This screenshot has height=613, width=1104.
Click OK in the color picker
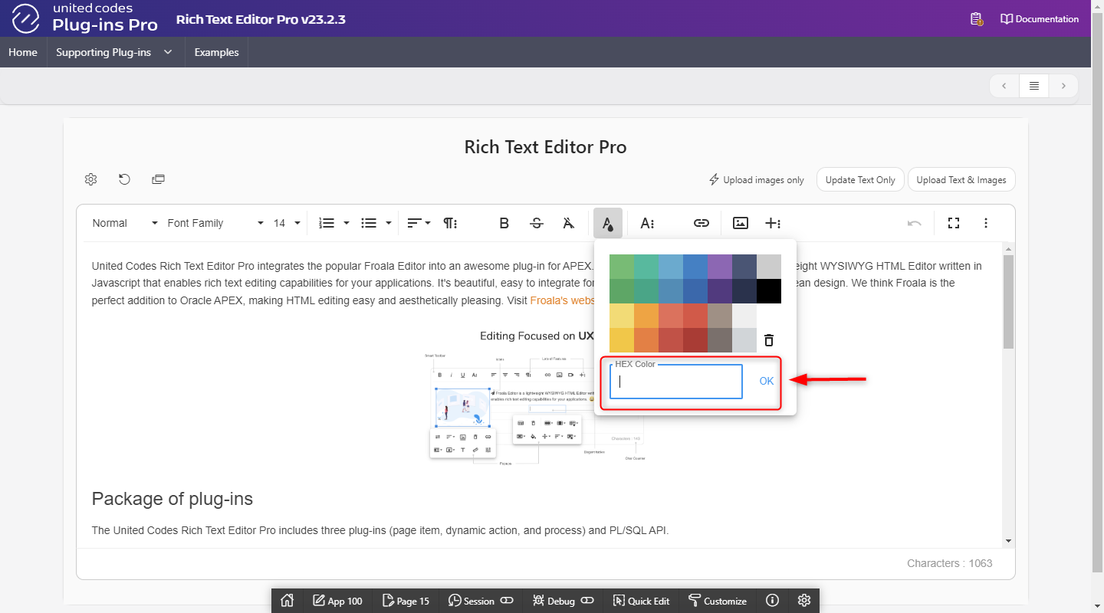767,381
